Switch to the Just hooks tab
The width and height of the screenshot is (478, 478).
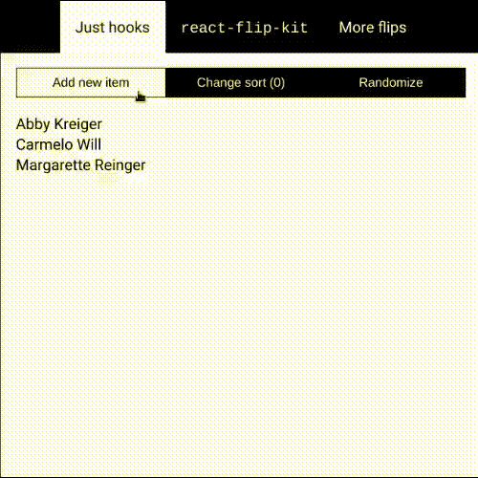point(113,28)
